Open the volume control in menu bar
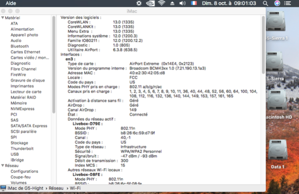 click(x=182, y=3)
